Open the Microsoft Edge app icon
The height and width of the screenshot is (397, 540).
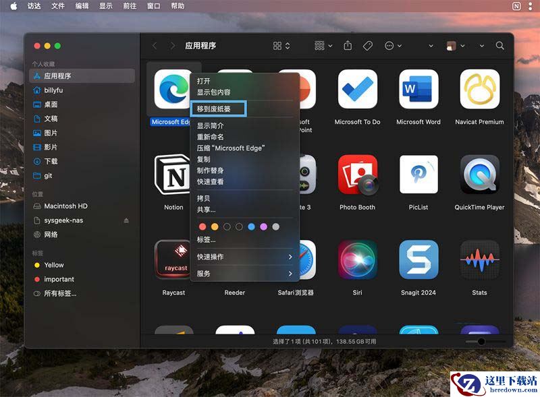(x=172, y=89)
